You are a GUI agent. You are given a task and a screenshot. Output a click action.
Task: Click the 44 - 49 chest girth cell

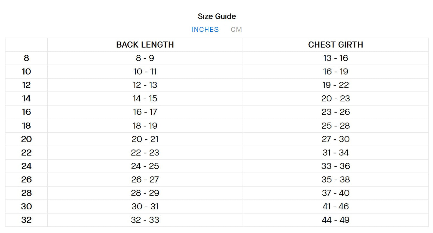pyautogui.click(x=336, y=220)
